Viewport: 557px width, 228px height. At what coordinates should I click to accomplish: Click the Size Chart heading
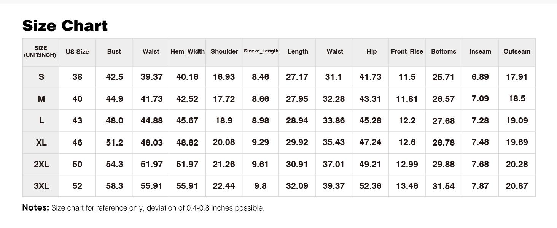(x=65, y=25)
